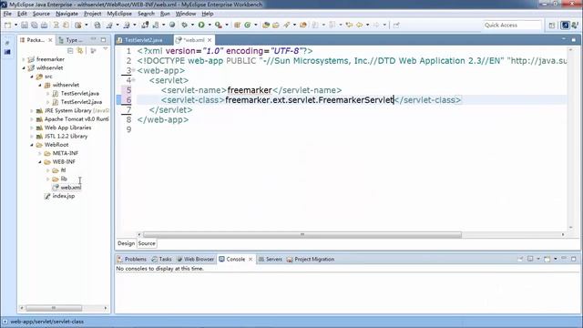
Task: Expand the freemarker project node
Action: 24,59
